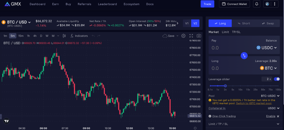Open the Leaderboard page
Image resolution: width=284 pixels, height=130 pixels.
tap(107, 4)
